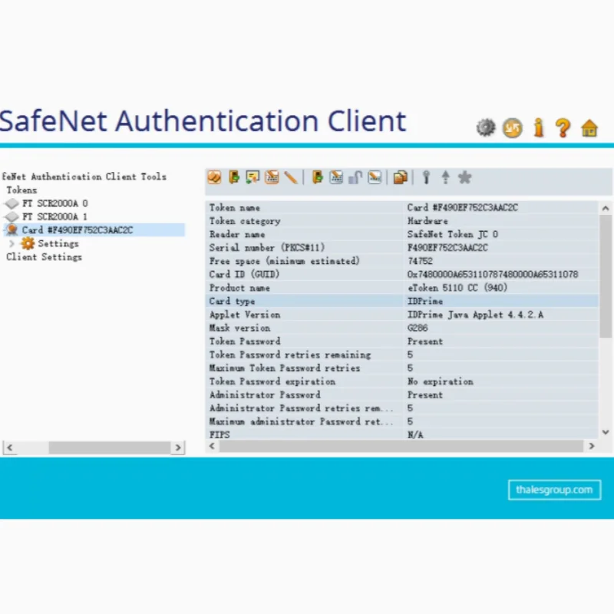Click the orange Change Token Password icon
The image size is (614, 614).
[x=272, y=178]
